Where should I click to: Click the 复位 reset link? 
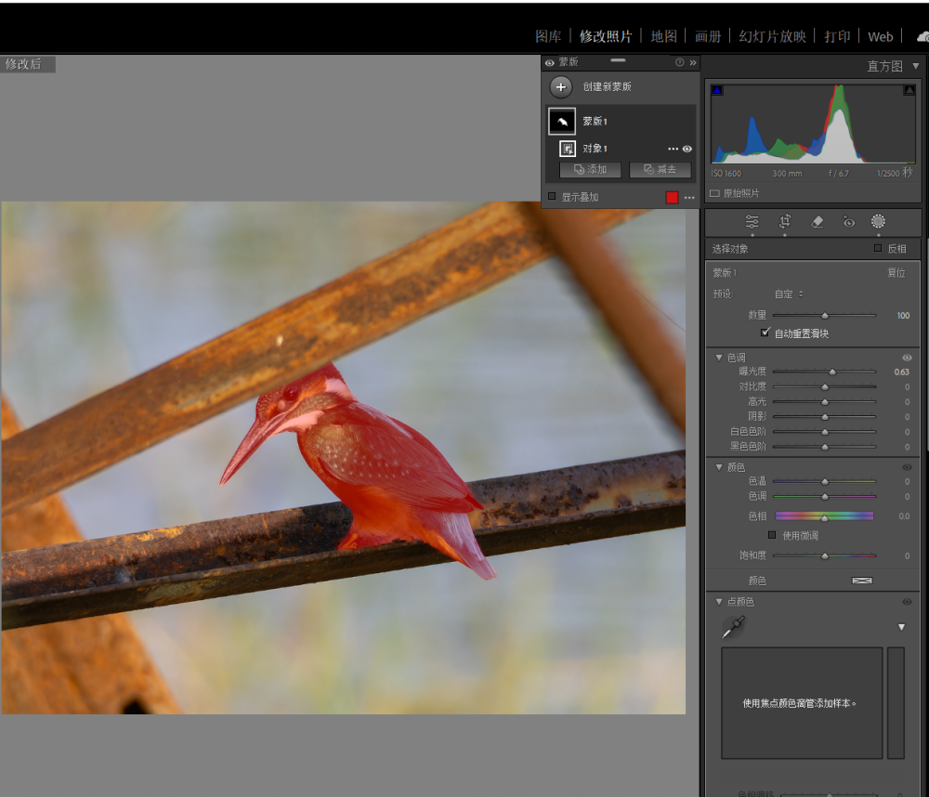coord(896,272)
